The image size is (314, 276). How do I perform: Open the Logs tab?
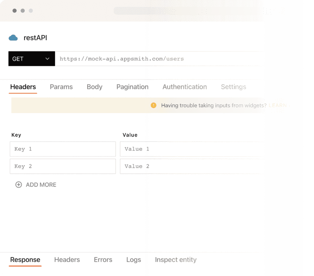coord(133,260)
